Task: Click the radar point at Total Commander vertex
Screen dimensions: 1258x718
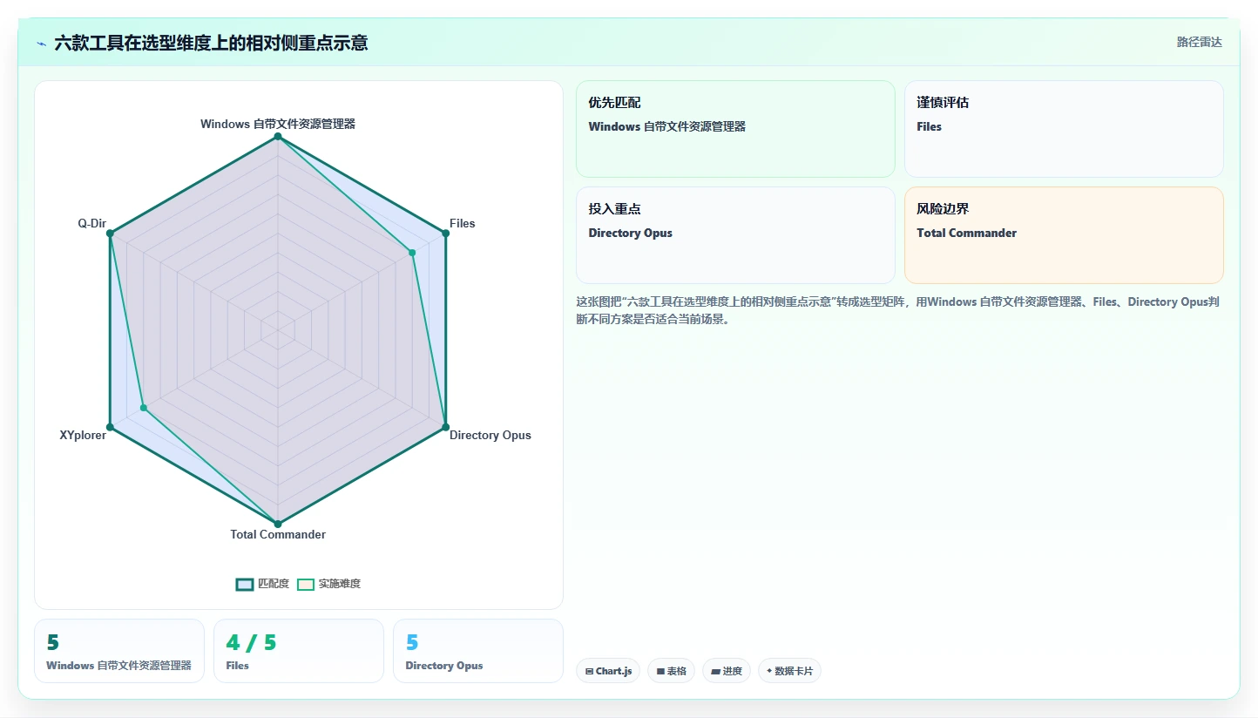Action: coord(278,524)
